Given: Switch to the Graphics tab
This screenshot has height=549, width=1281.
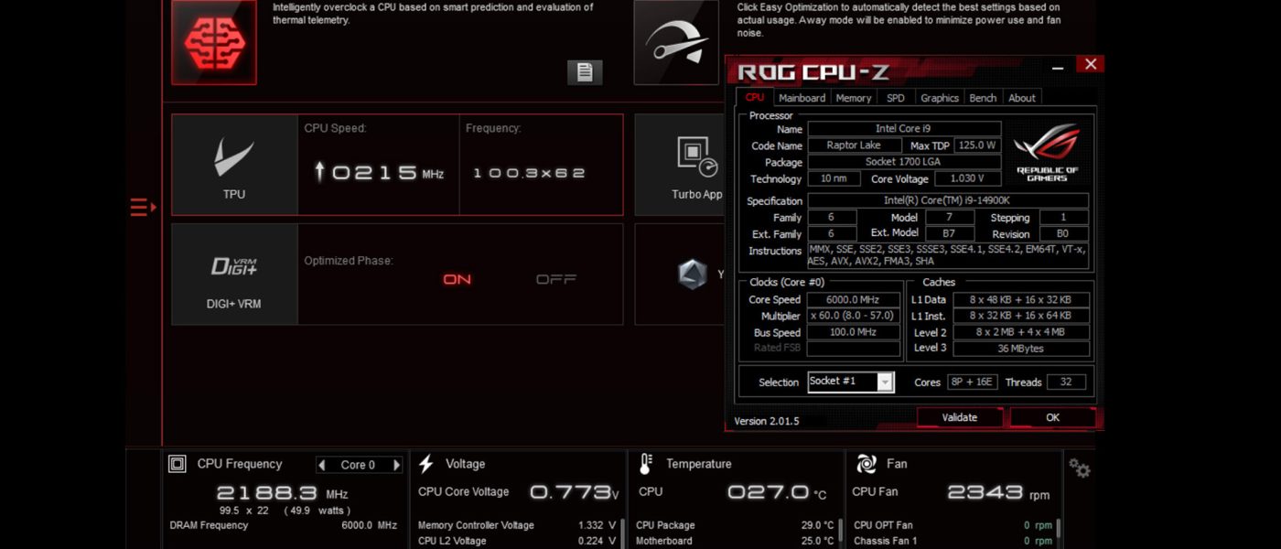Looking at the screenshot, I should click(940, 98).
